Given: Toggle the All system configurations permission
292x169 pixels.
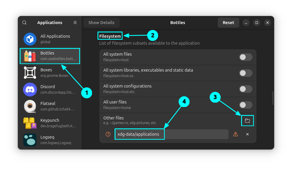Looking at the screenshot, I should coord(245,89).
